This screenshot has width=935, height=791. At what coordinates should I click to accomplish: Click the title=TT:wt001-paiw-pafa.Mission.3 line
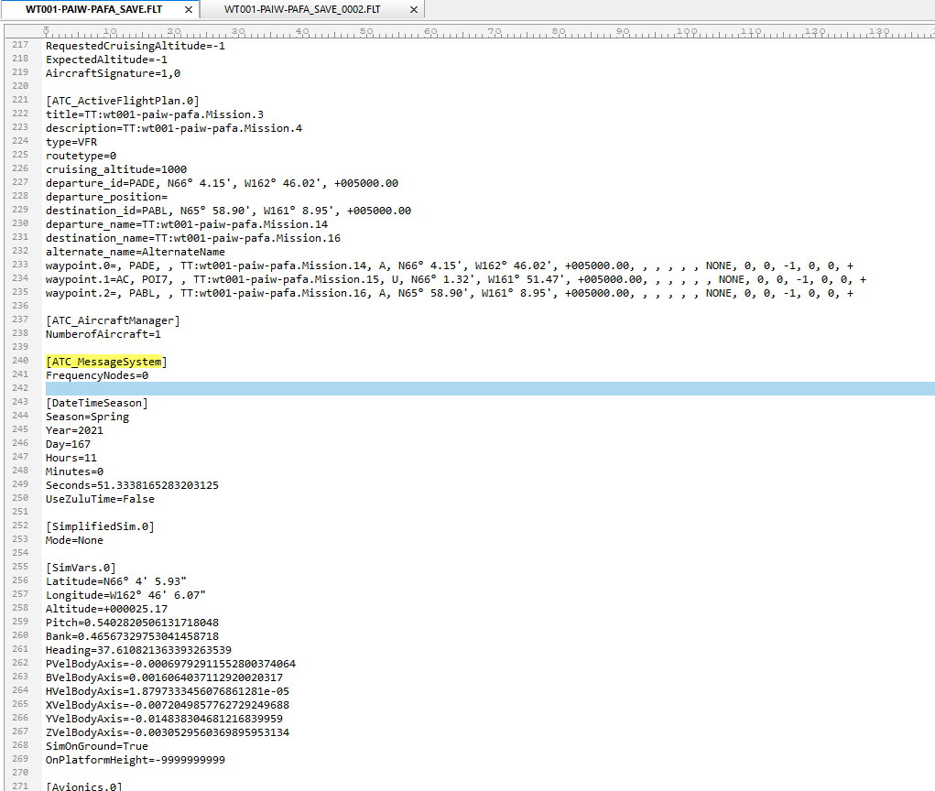155,114
